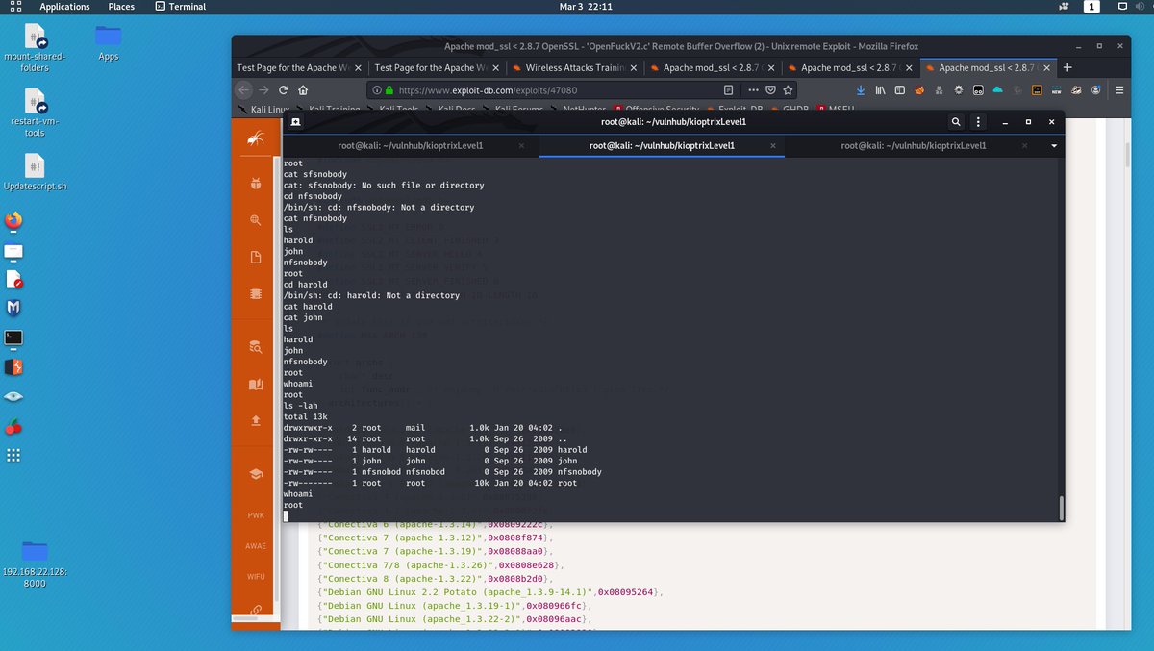Open the terminal search magnifier
1154x651 pixels.
(x=956, y=122)
